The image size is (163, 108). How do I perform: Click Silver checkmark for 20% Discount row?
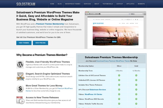click(x=119, y=89)
